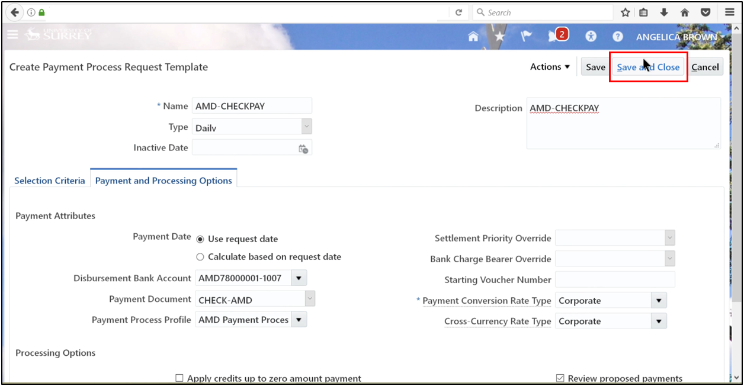
Task: Open the Watchlist flag icon
Action: pos(525,36)
